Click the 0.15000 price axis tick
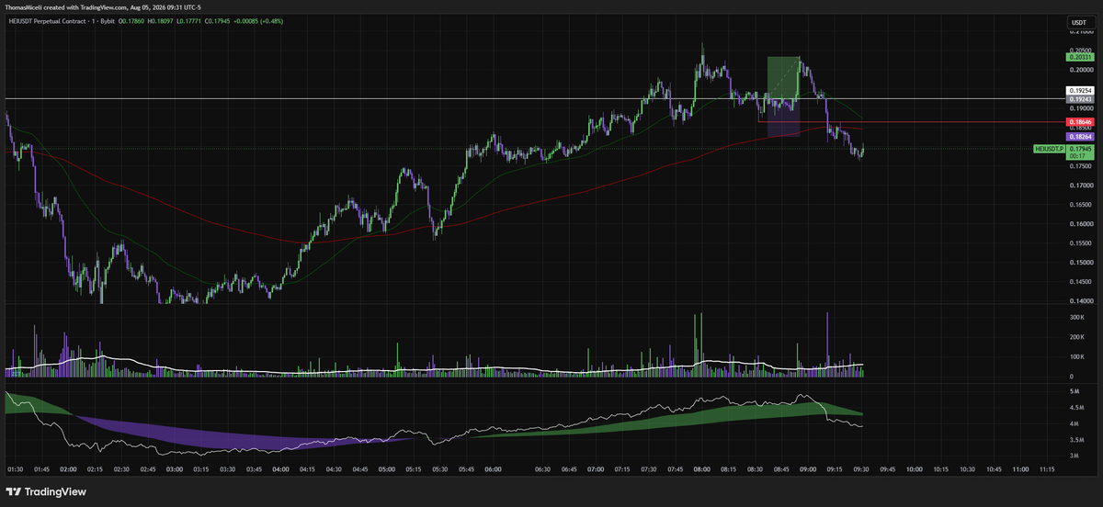This screenshot has height=507, width=1103. [1080, 262]
